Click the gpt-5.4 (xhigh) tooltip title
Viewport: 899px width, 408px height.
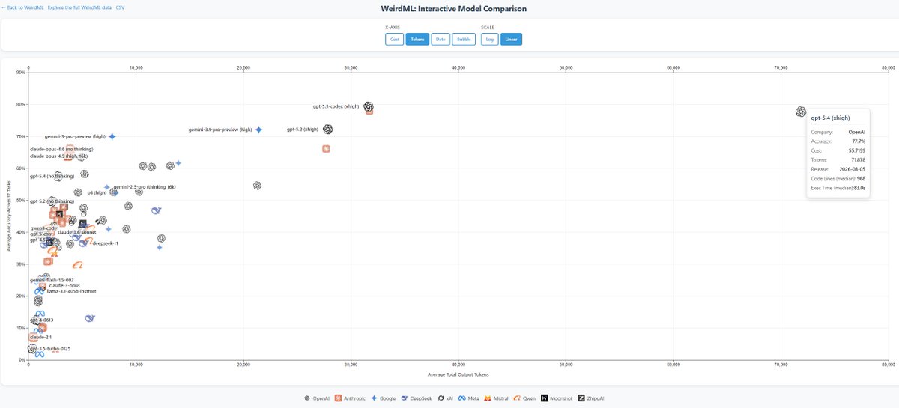(829, 118)
